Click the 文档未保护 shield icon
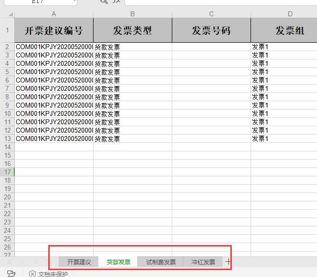The image size is (317, 277). click(32, 274)
